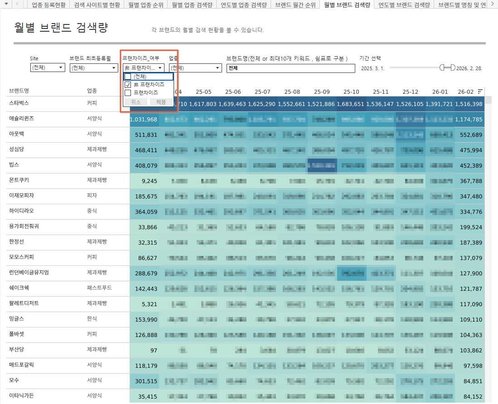498x404 pixels.
Task: Open the sheet tab list dropdown arrow
Action: click(5, 4)
